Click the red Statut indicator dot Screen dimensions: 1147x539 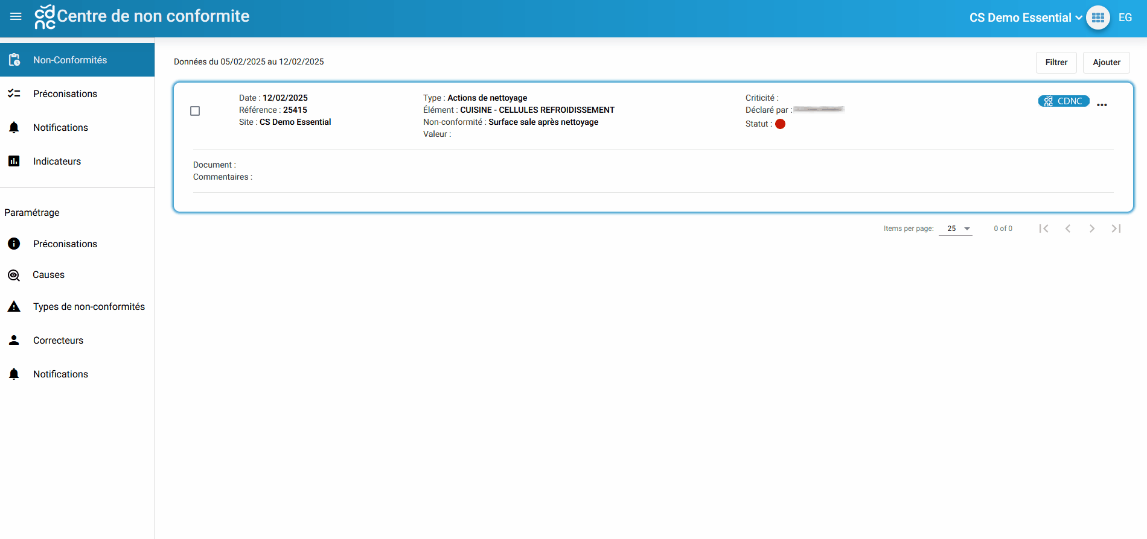[780, 124]
